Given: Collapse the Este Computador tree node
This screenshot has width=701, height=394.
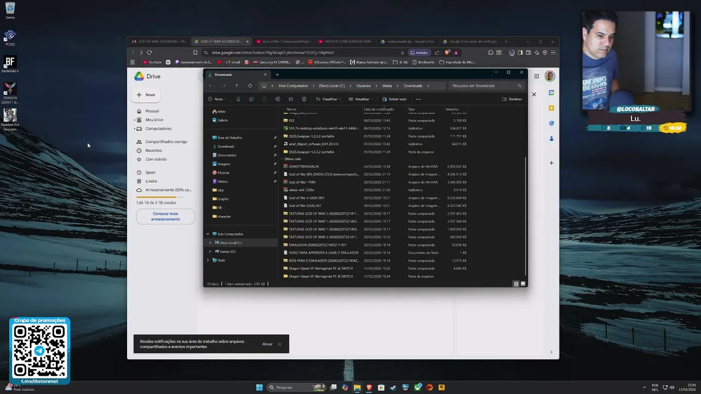Looking at the screenshot, I should (x=208, y=234).
